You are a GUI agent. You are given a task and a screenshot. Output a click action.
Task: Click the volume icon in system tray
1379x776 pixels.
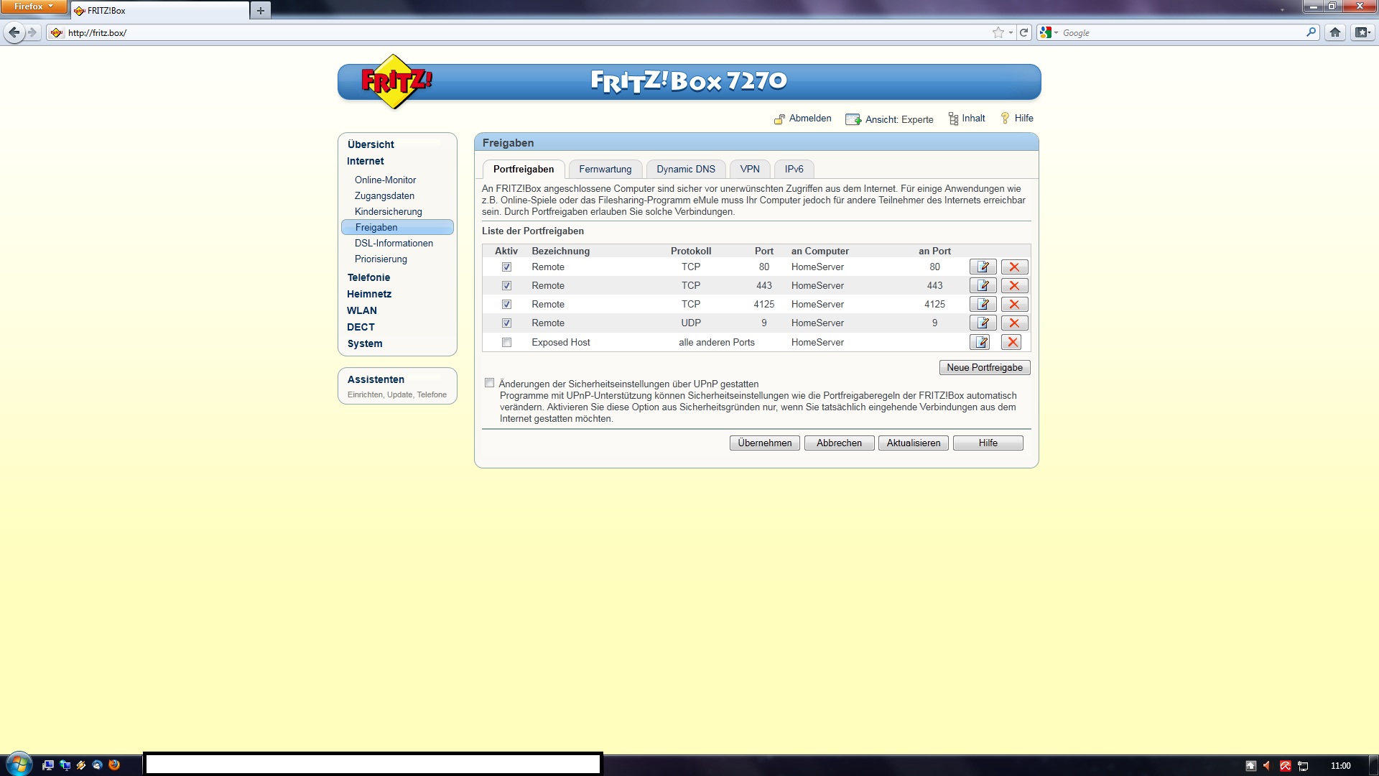(1267, 766)
